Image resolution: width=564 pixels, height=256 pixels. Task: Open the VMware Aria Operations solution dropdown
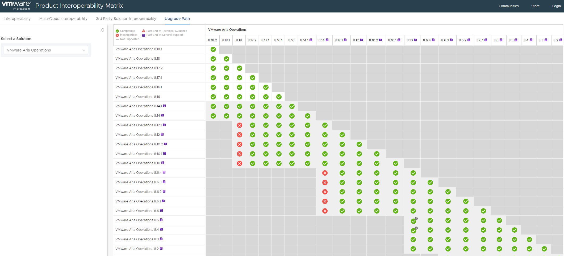46,50
